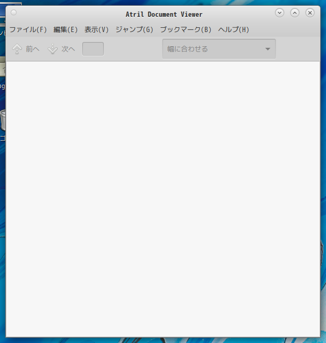Minimize the Atril Document Viewer window
This screenshot has height=343, width=326.
pyautogui.click(x=279, y=13)
